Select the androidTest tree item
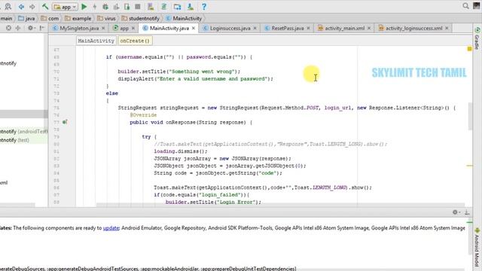The height and width of the screenshot is (271, 482). click(x=23, y=132)
